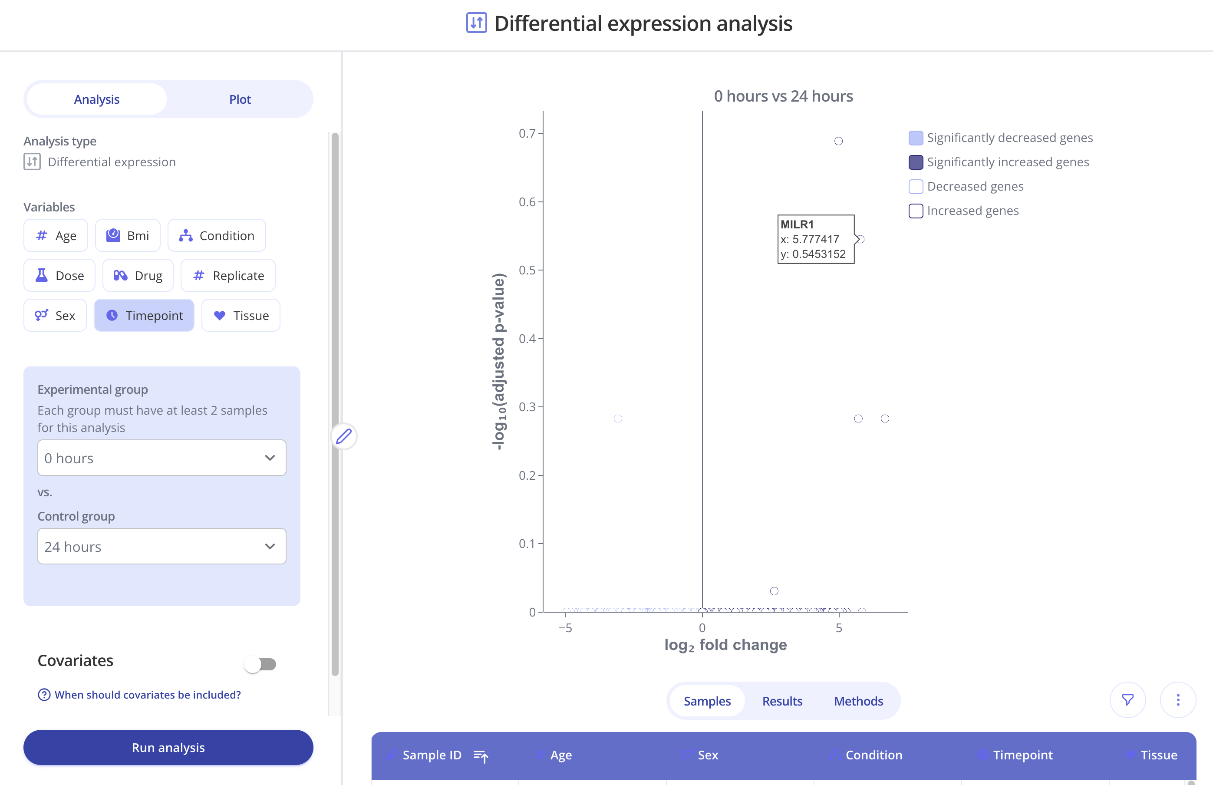Screen dimensions: 1213x785
Task: Select the Dose variable flask icon
Action: pyautogui.click(x=41, y=275)
